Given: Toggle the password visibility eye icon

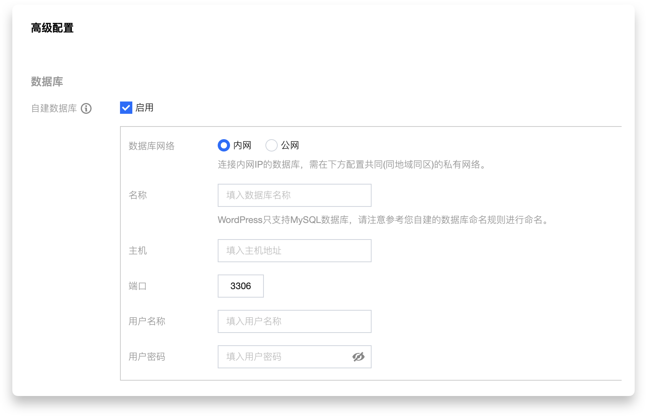Looking at the screenshot, I should 358,357.
